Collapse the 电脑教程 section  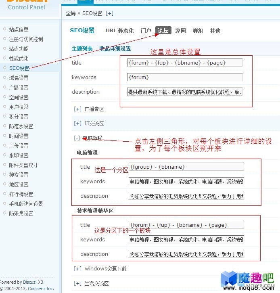click(x=77, y=138)
